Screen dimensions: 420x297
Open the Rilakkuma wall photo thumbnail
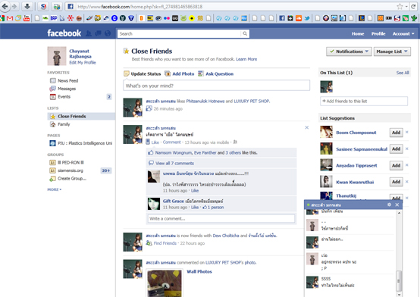pyautogui.click(x=165, y=283)
